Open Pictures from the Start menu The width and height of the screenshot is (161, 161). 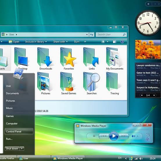click(10, 101)
